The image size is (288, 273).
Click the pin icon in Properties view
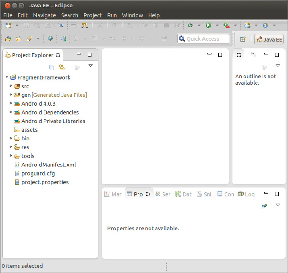(x=264, y=206)
